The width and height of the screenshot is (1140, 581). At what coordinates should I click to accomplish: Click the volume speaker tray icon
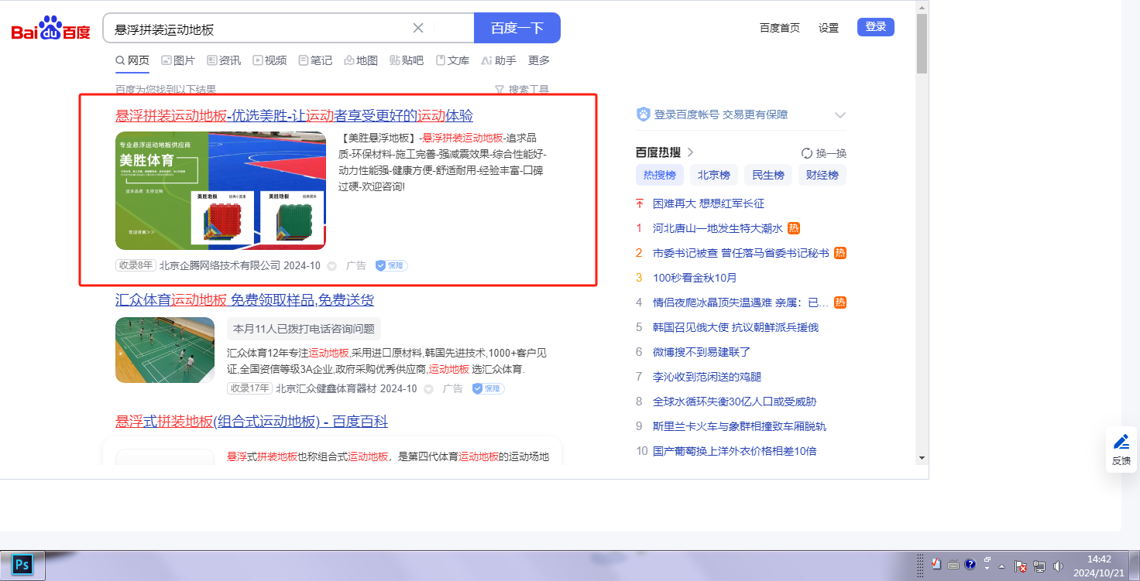[1059, 566]
